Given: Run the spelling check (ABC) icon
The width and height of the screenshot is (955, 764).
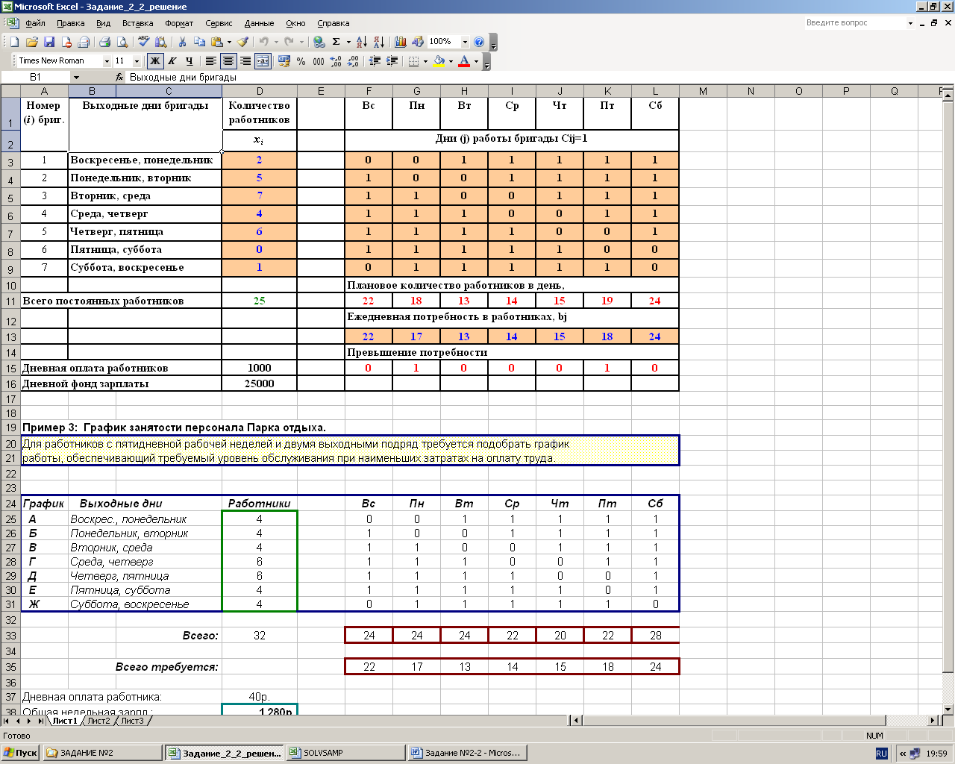Looking at the screenshot, I should (143, 42).
